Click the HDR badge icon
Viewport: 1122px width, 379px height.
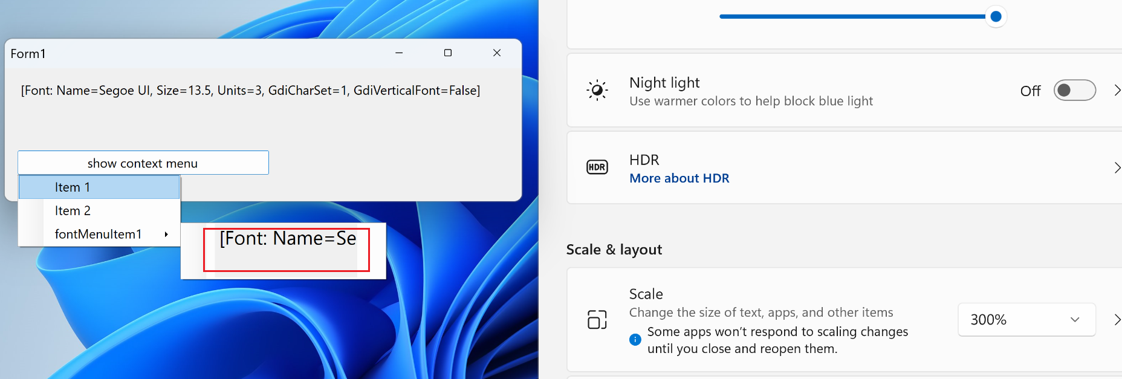click(597, 167)
